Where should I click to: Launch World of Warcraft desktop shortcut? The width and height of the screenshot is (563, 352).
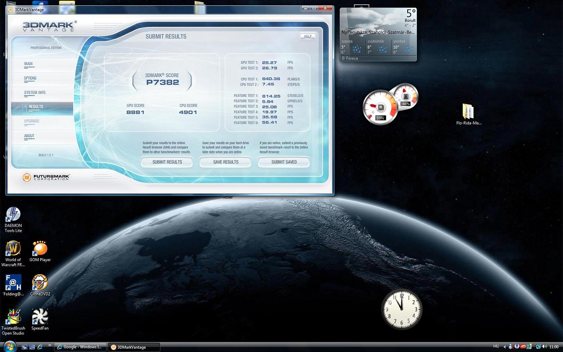pyautogui.click(x=13, y=254)
